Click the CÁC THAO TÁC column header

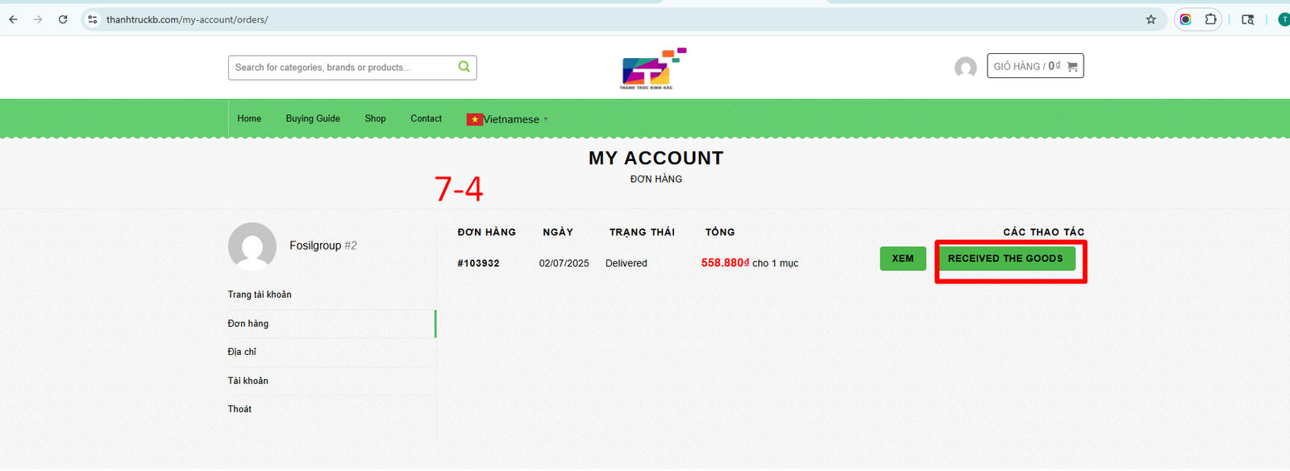[1044, 232]
